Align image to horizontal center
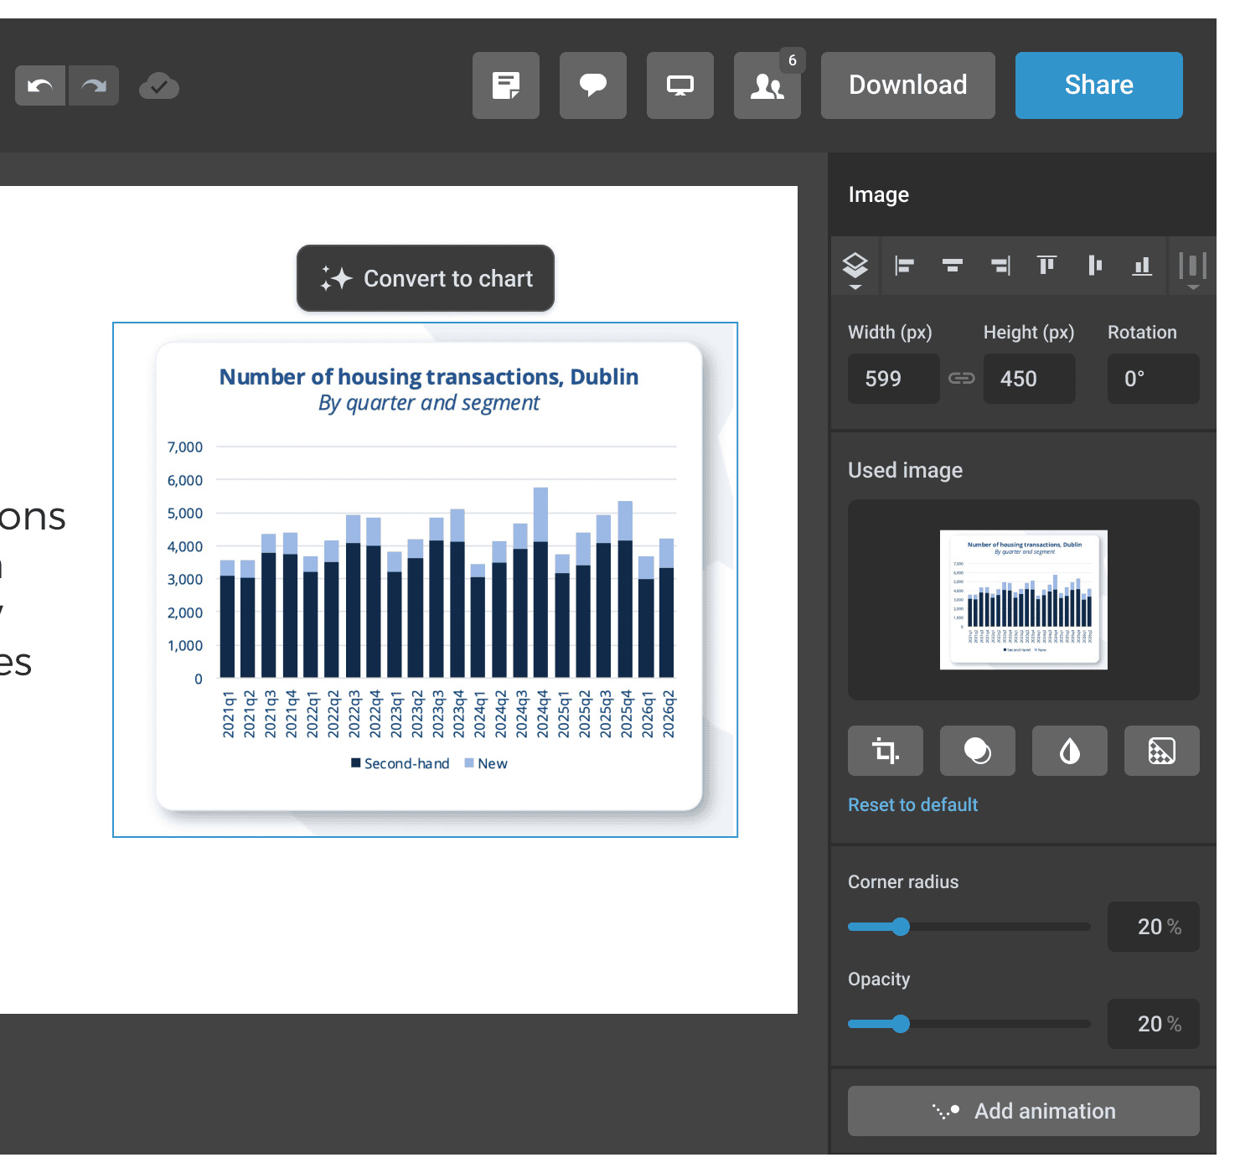 point(953,266)
